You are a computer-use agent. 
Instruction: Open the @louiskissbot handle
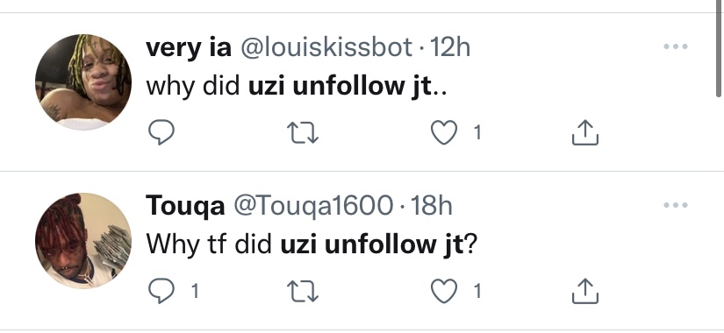326,47
